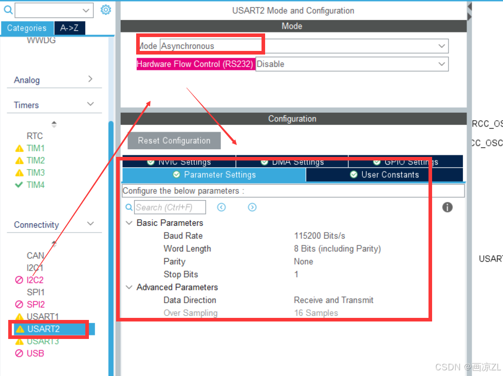
Task: Click the 16 Samples over sampling value
Action: [316, 313]
